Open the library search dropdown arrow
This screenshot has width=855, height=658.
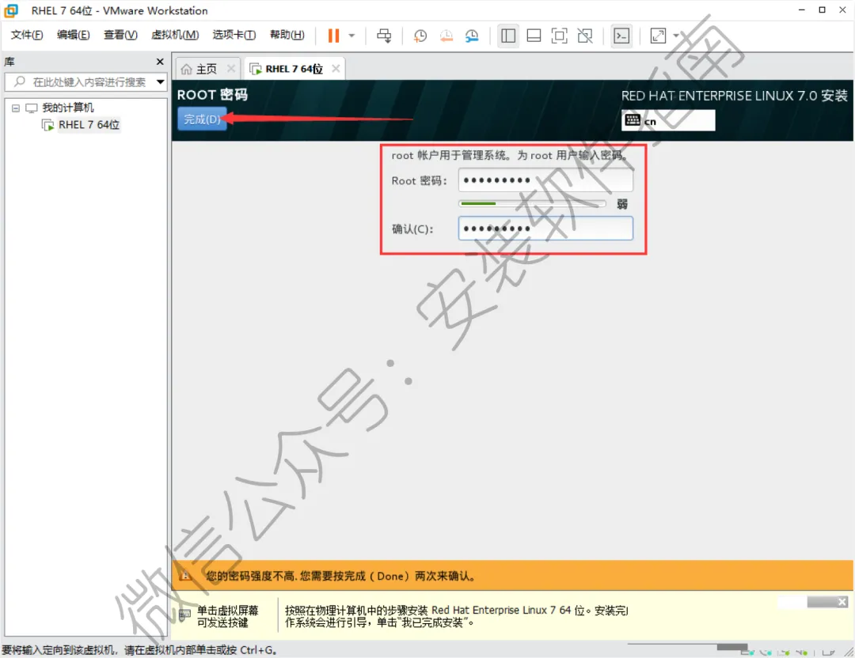tap(160, 82)
